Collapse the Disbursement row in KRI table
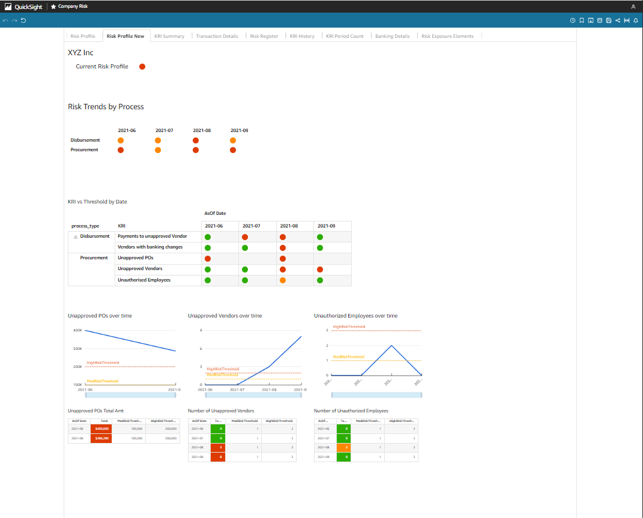Screen dimensions: 643x518 (75, 236)
